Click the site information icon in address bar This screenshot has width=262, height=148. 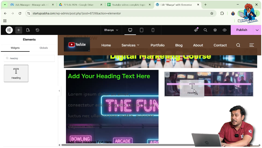pyautogui.click(x=29, y=13)
